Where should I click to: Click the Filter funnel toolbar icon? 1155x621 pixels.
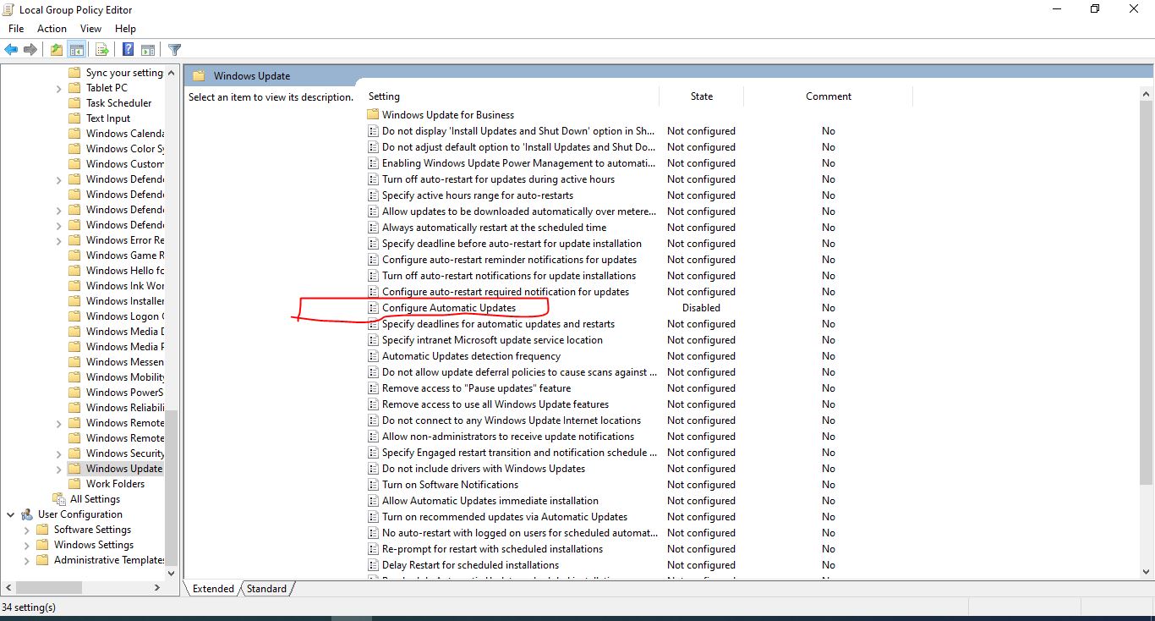click(174, 50)
